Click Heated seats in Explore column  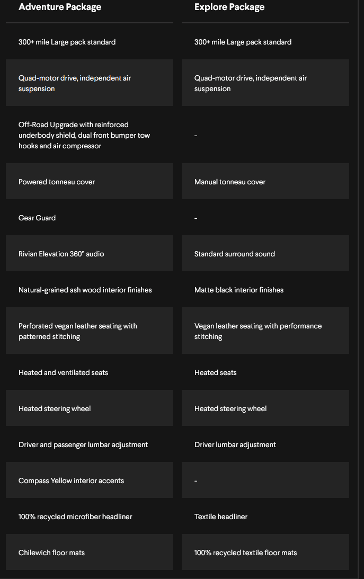point(215,372)
